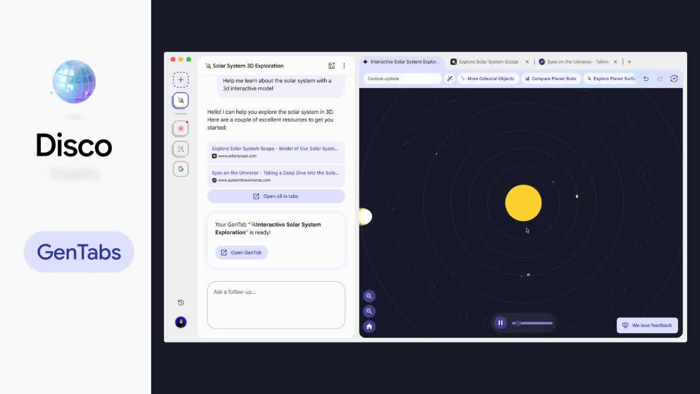Regenerate the GenTab with the refresh icon

click(674, 78)
